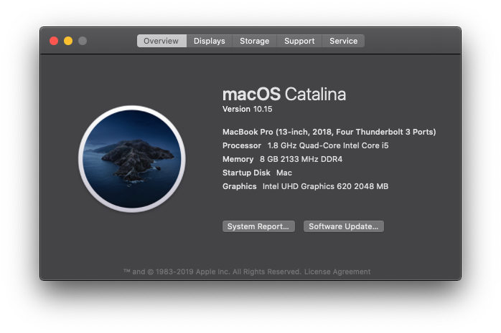
Task: Click the macOS Catalina island image
Action: click(132, 159)
